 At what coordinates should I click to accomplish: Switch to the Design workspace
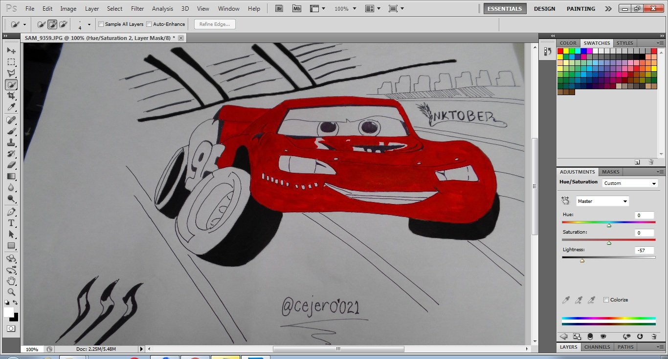pos(544,9)
